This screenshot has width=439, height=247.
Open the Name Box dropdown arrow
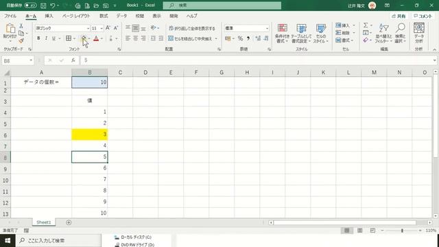31,60
